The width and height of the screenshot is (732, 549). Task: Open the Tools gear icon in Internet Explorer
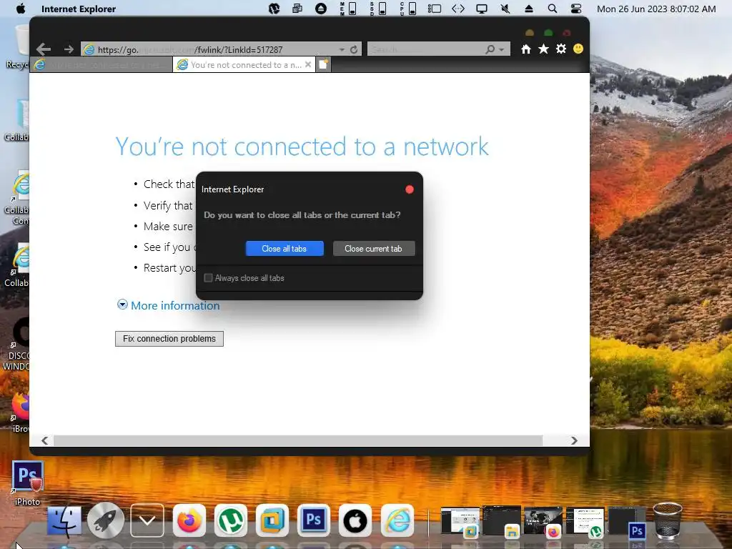(x=561, y=49)
